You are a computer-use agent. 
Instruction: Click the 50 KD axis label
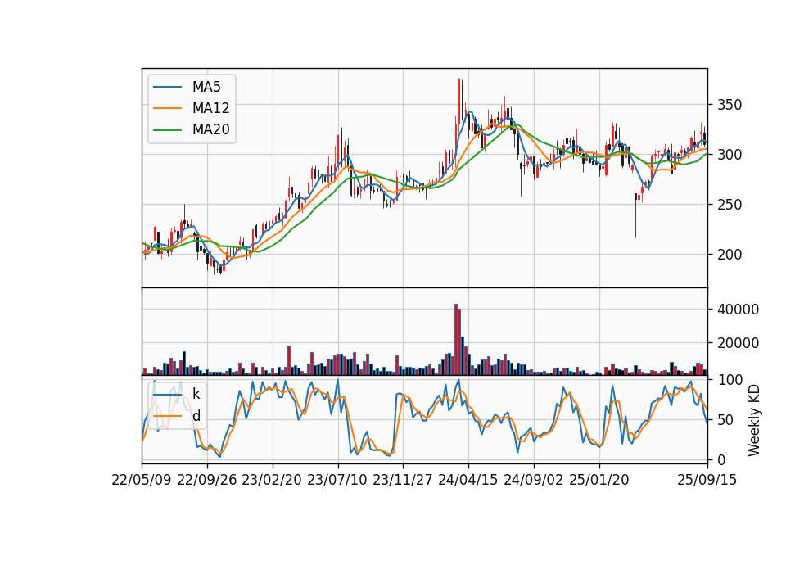click(x=726, y=419)
